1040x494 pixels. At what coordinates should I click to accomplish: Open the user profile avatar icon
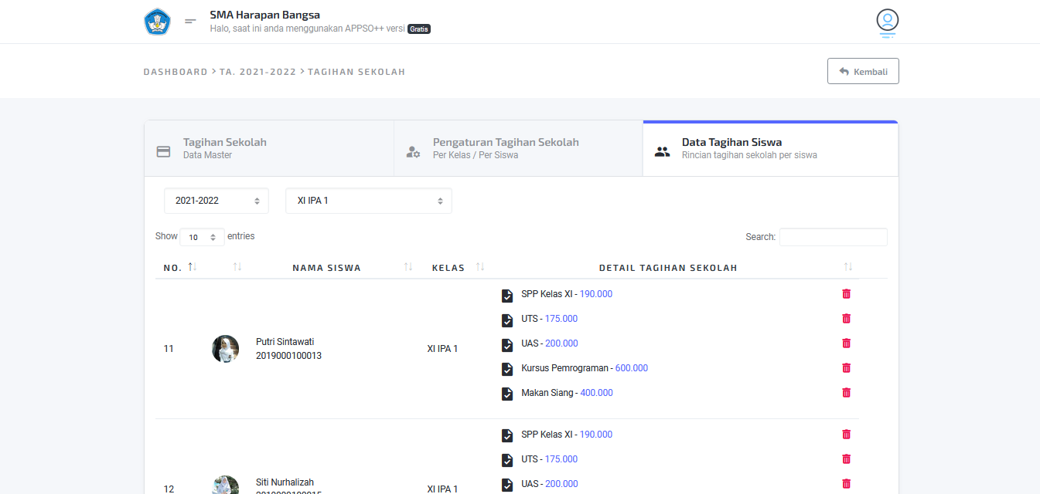pos(887,21)
